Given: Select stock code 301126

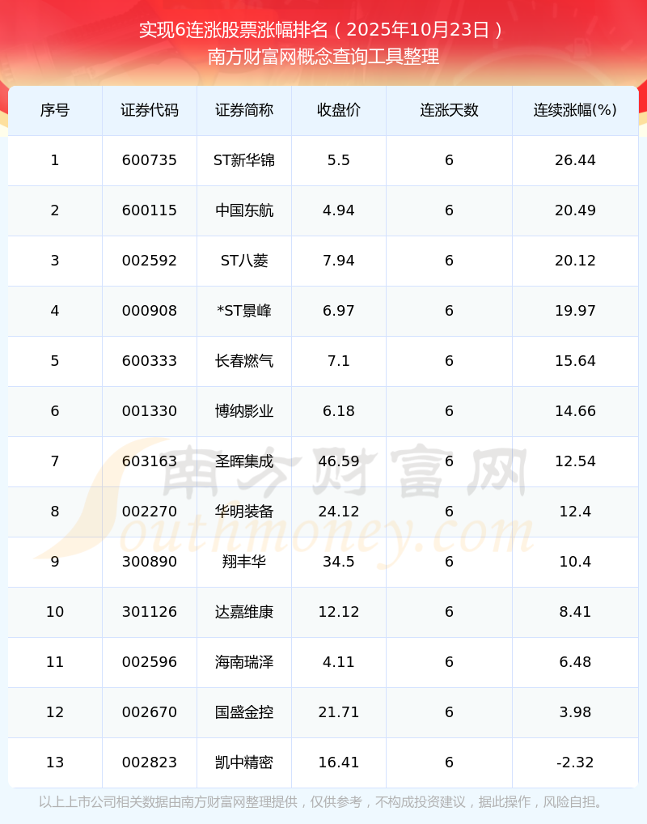Looking at the screenshot, I should [150, 612].
